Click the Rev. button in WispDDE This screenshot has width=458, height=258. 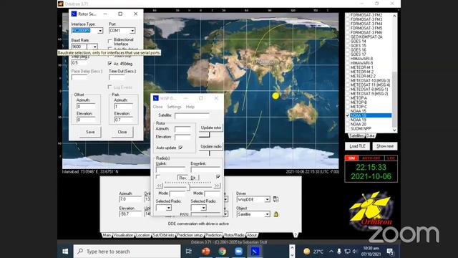click(x=183, y=178)
